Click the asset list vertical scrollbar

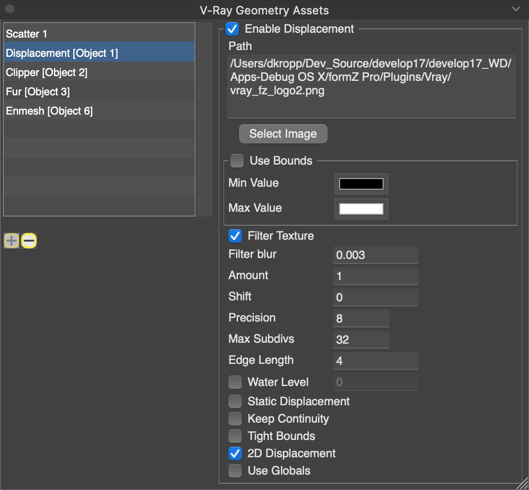204,119
